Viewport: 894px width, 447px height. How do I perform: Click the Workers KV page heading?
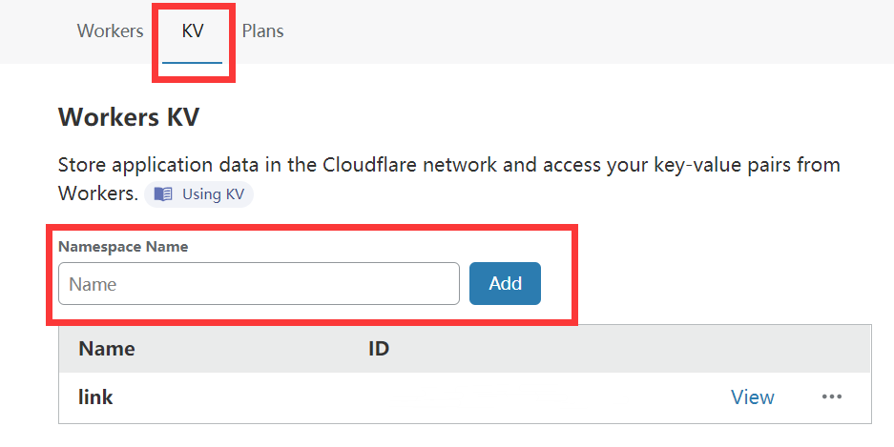tap(129, 117)
